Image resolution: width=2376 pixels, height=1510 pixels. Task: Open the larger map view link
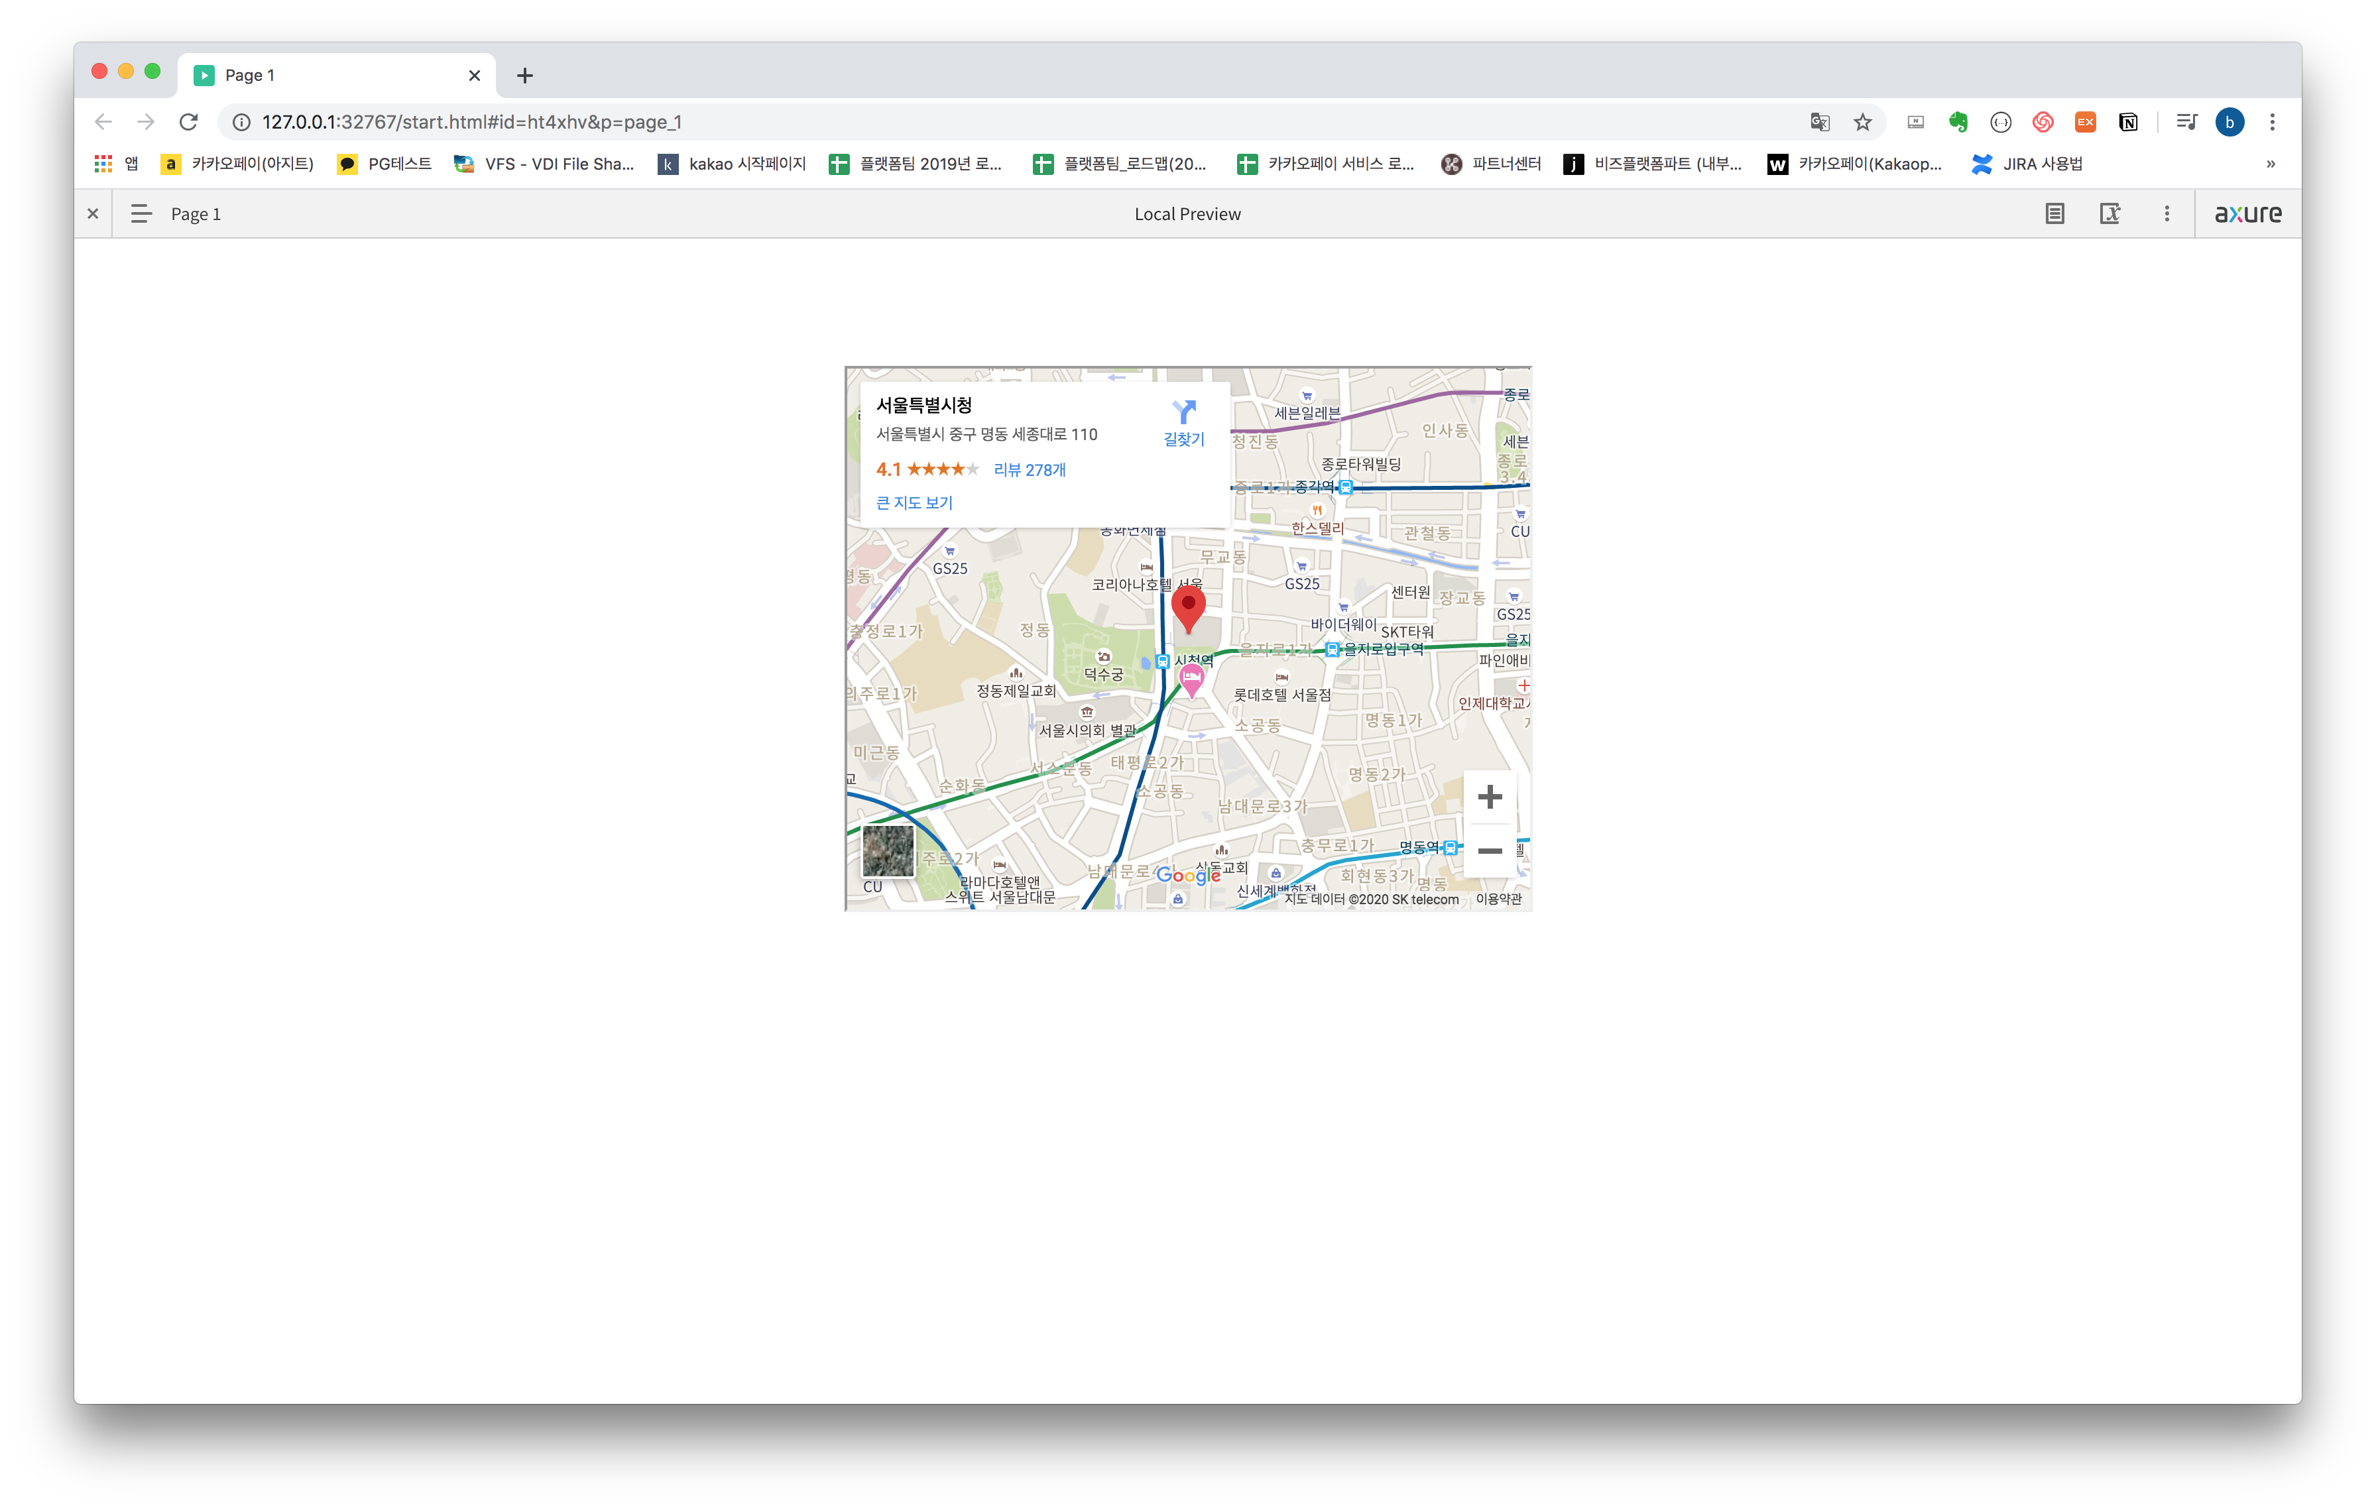pyautogui.click(x=914, y=502)
